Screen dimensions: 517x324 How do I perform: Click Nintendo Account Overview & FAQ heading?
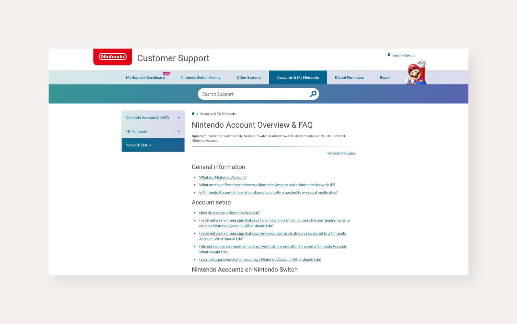point(252,125)
